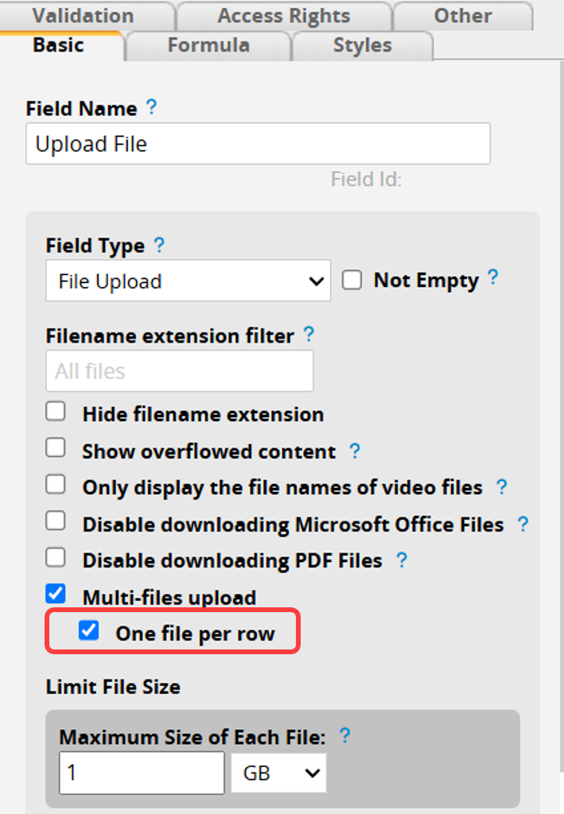Open the File Upload field type dropdown
The image size is (564, 814).
click(188, 281)
